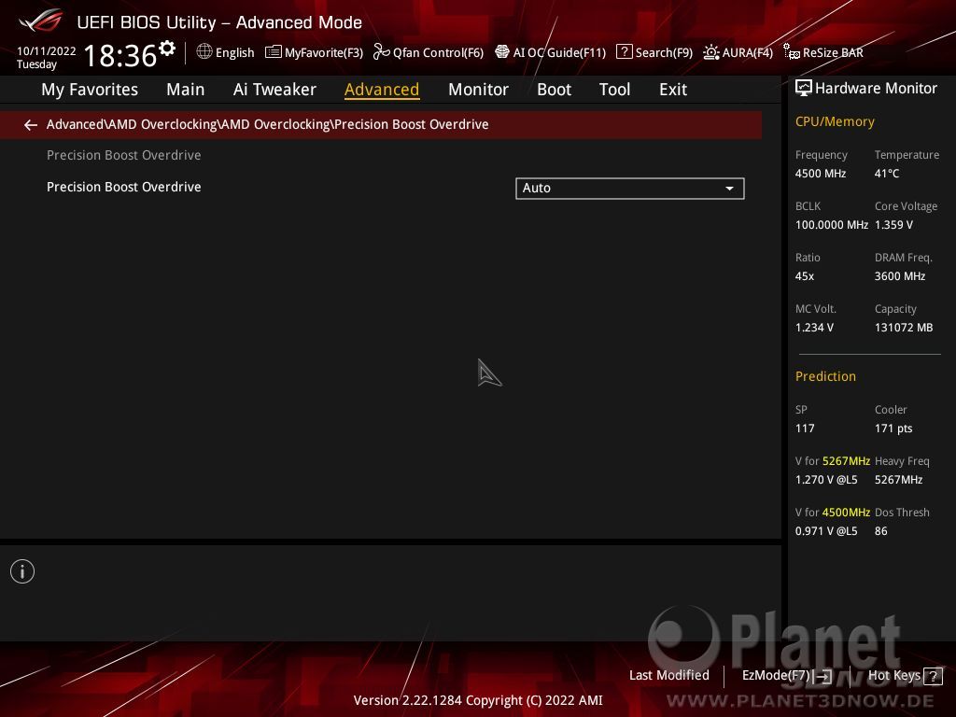Click the SP value 117
The height and width of the screenshot is (717, 956).
[x=805, y=429]
